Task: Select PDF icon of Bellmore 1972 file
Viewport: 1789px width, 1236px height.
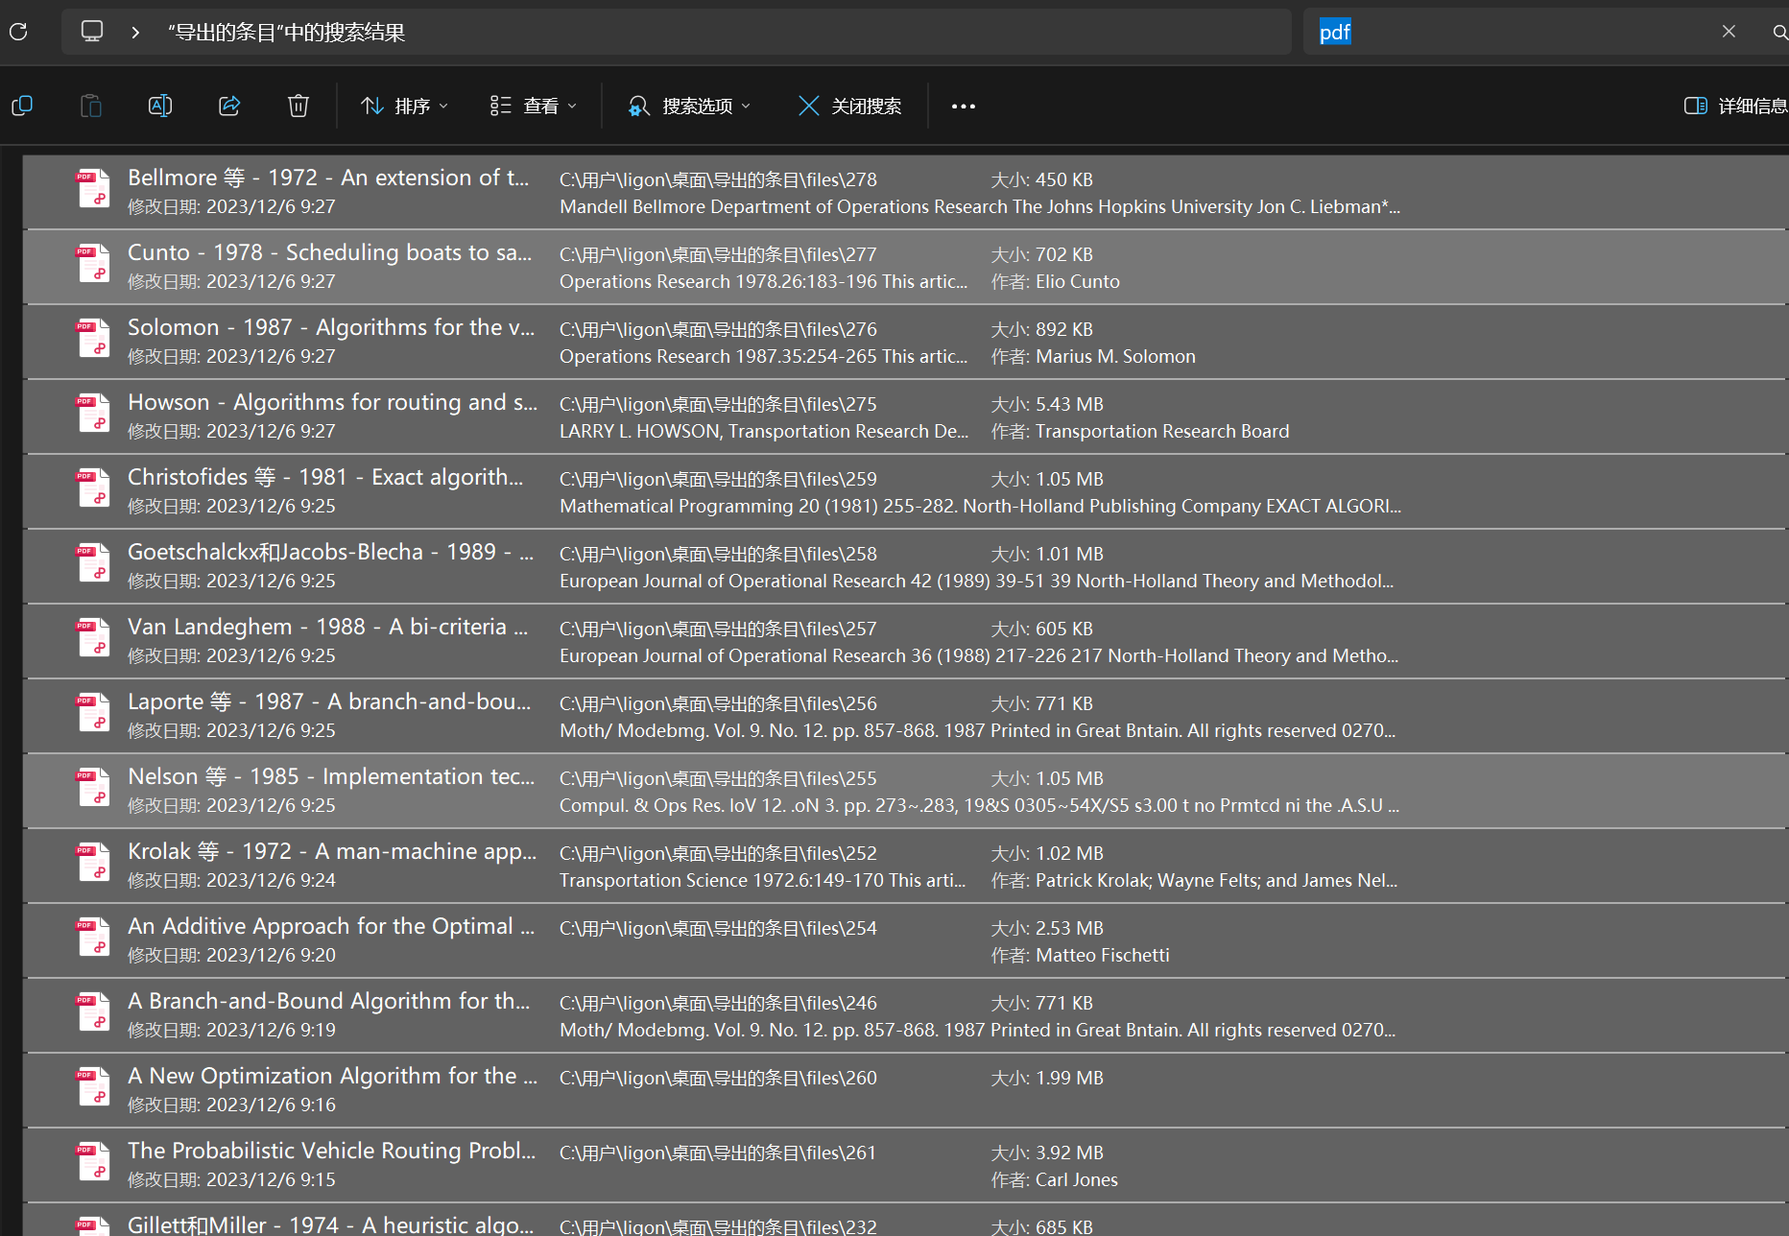Action: point(94,189)
